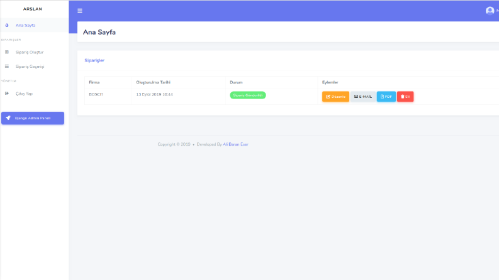The image size is (499, 280).
Task: Delete the order with red Sil button
Action: [x=405, y=97]
